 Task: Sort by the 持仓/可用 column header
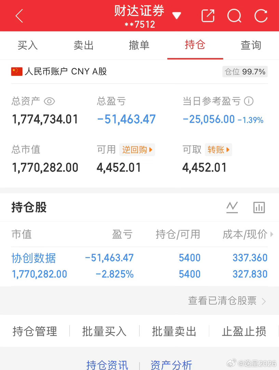(x=178, y=234)
